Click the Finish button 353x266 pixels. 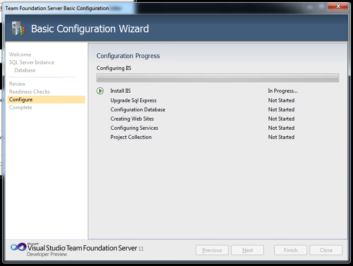pyautogui.click(x=291, y=250)
